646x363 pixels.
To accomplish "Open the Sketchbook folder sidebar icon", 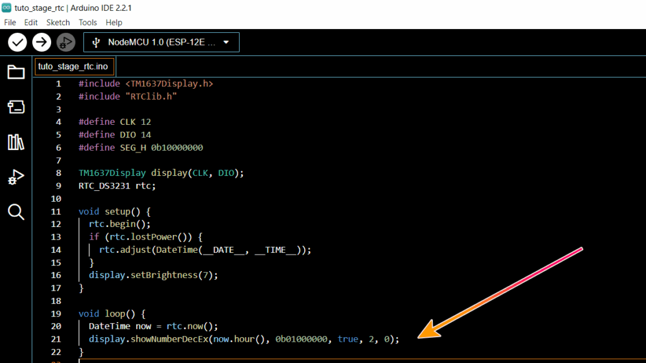I will pos(16,72).
